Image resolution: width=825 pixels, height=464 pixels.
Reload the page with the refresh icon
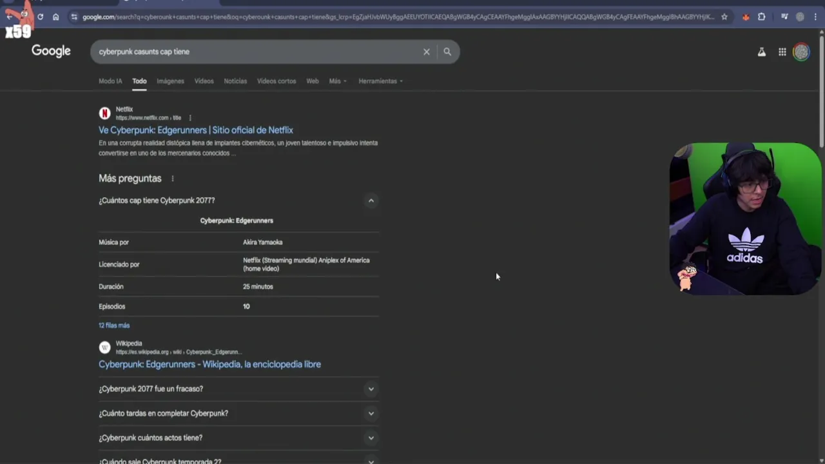coord(40,17)
